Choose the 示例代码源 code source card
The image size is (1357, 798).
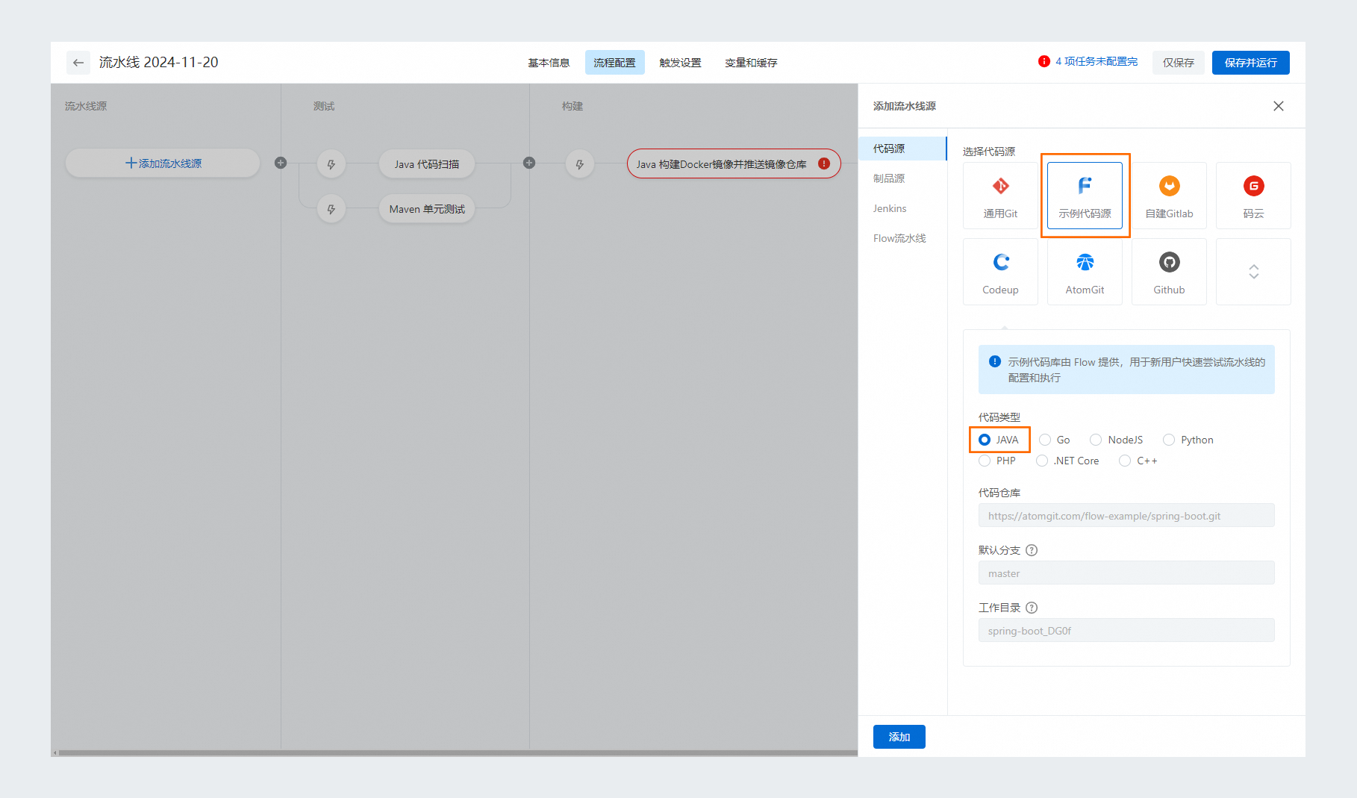pos(1085,196)
